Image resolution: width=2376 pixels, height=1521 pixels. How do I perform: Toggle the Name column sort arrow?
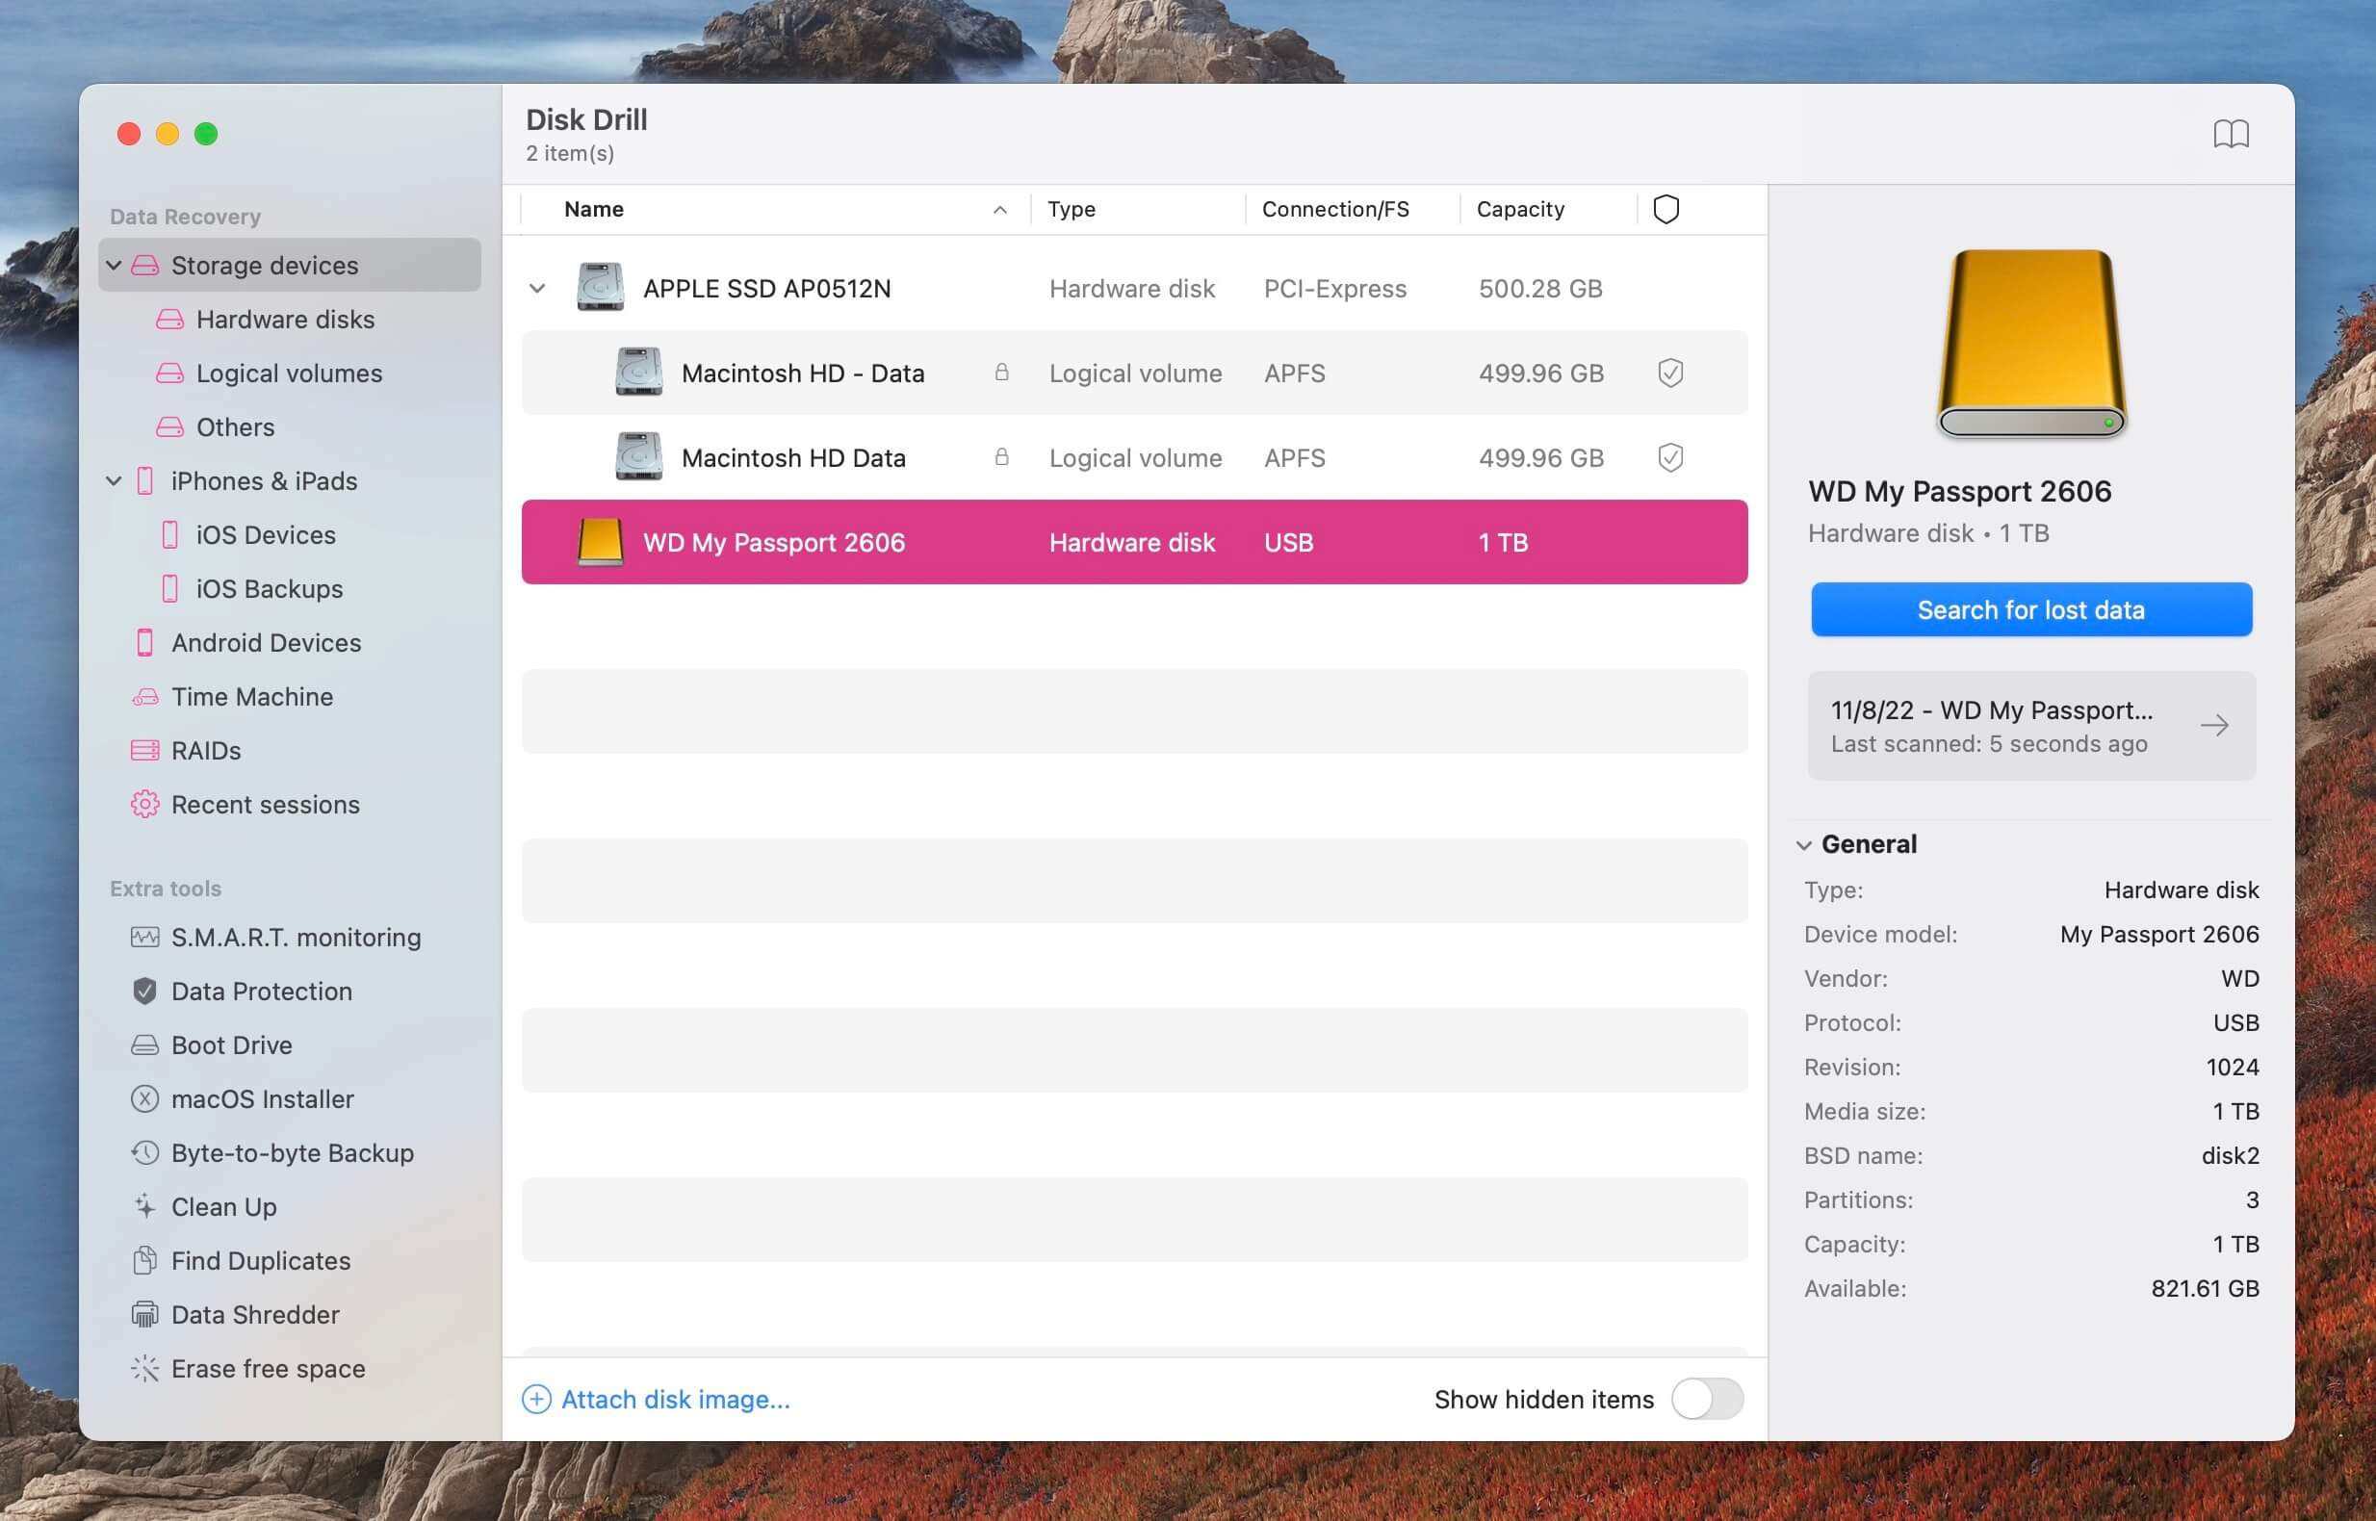[999, 210]
